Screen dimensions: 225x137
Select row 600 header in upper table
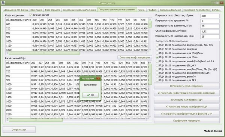tap(19, 24)
